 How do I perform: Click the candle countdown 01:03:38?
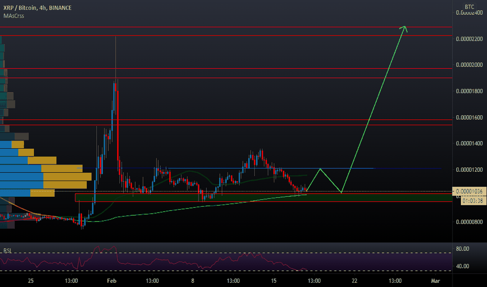(x=472, y=201)
